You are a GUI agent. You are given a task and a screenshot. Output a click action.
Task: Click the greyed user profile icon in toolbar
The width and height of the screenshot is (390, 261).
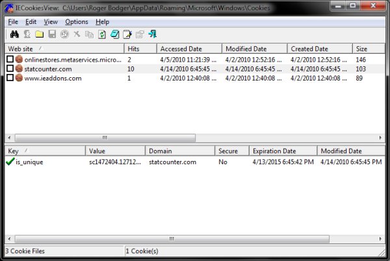(27, 34)
